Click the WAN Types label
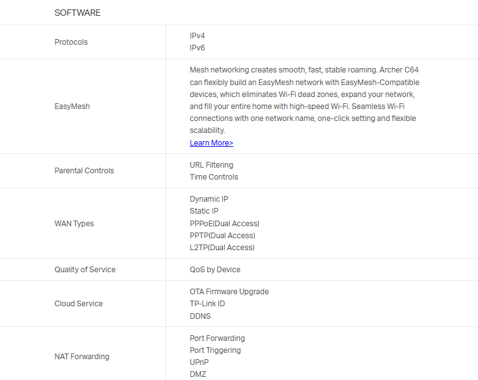This screenshot has width=478, height=380. [74, 224]
